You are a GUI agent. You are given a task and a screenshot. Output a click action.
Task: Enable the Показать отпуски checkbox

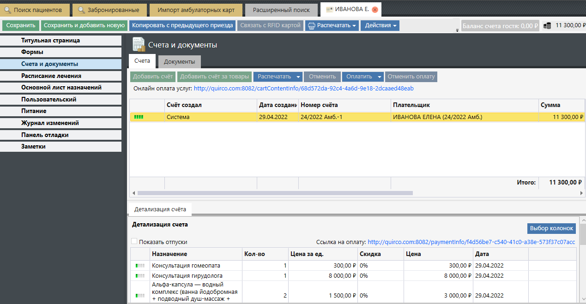pyautogui.click(x=134, y=241)
